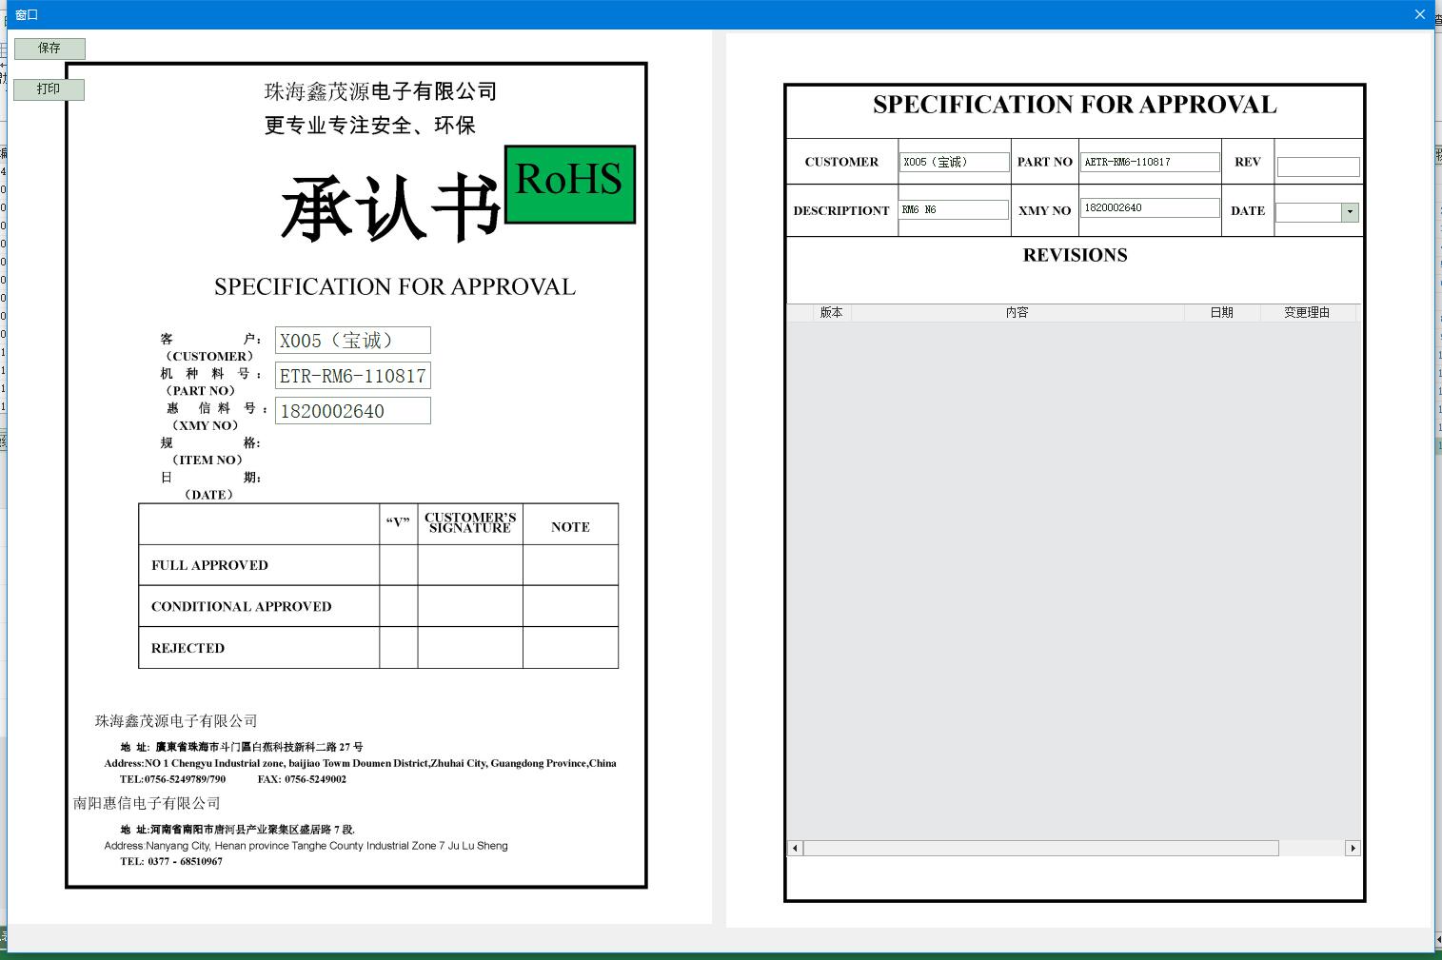Click the revisions grid right scroll arrow
Screen dimensions: 1442x960
1353,848
